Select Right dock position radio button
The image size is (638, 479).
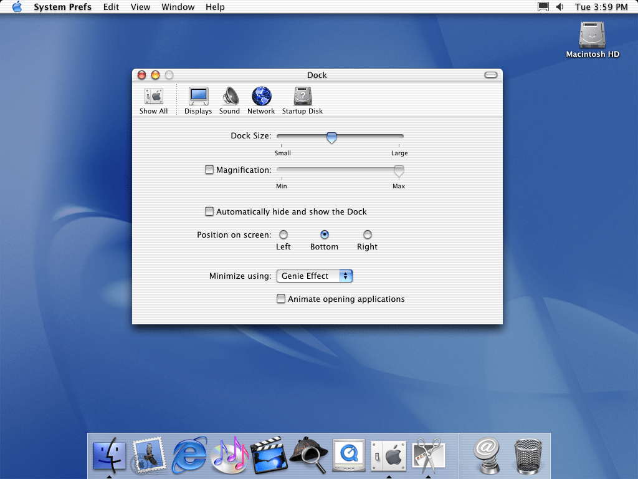368,235
